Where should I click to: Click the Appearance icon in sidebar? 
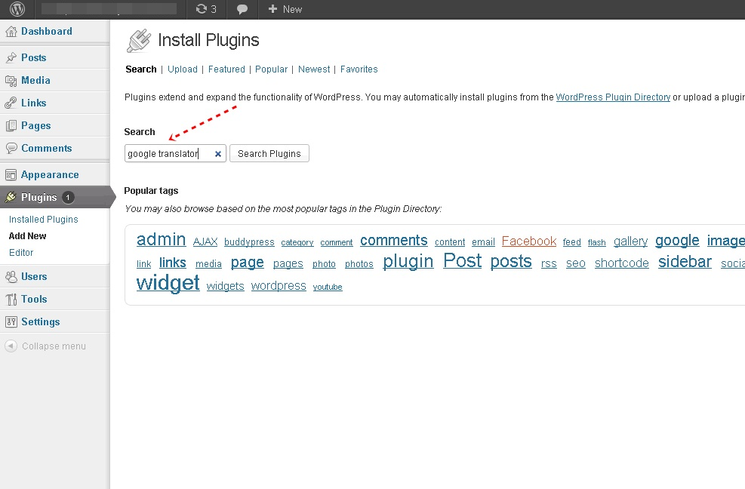[11, 175]
